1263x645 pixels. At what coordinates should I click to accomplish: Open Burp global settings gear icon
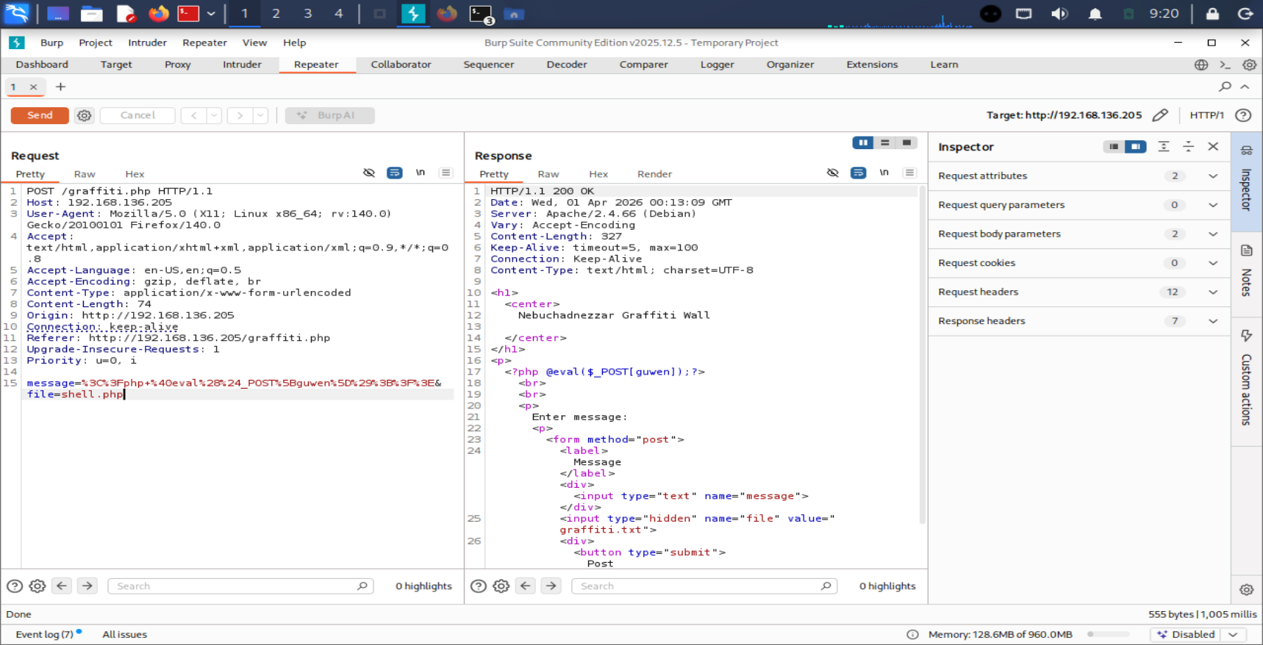click(1249, 65)
